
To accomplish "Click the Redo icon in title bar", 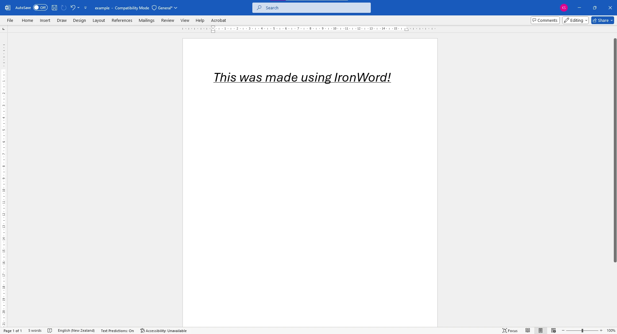I will point(64,8).
